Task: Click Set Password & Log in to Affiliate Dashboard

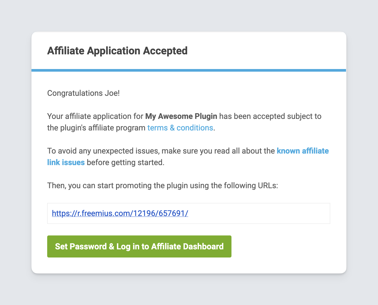Action: click(139, 246)
